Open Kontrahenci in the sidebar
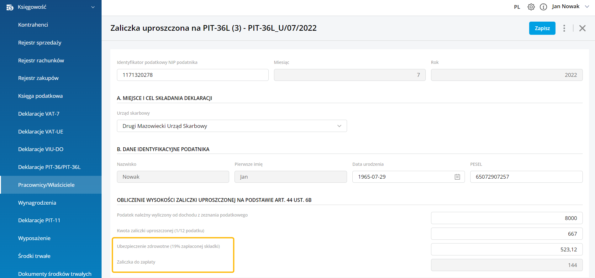 pos(33,25)
